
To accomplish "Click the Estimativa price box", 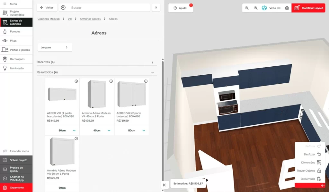I will (x=188, y=183).
